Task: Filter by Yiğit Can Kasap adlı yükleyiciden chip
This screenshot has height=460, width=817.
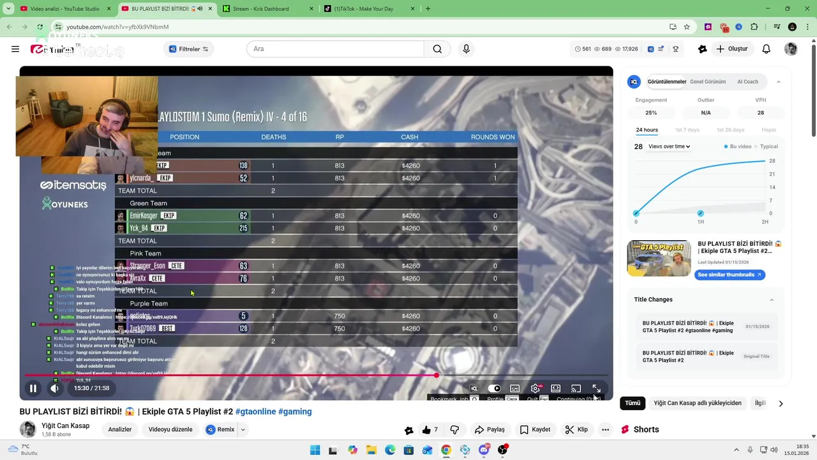Action: pos(698,403)
